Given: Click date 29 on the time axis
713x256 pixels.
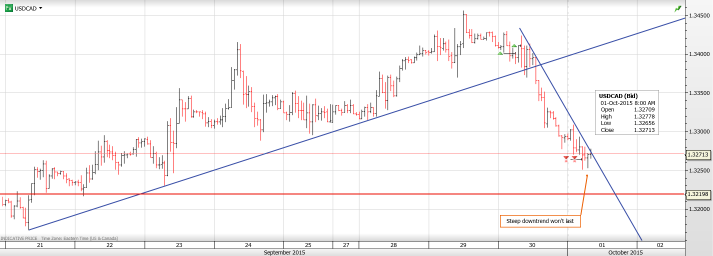Looking at the screenshot, I should point(463,245).
